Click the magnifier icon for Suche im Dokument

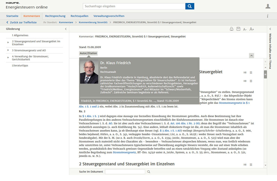pyautogui.click(x=149, y=172)
